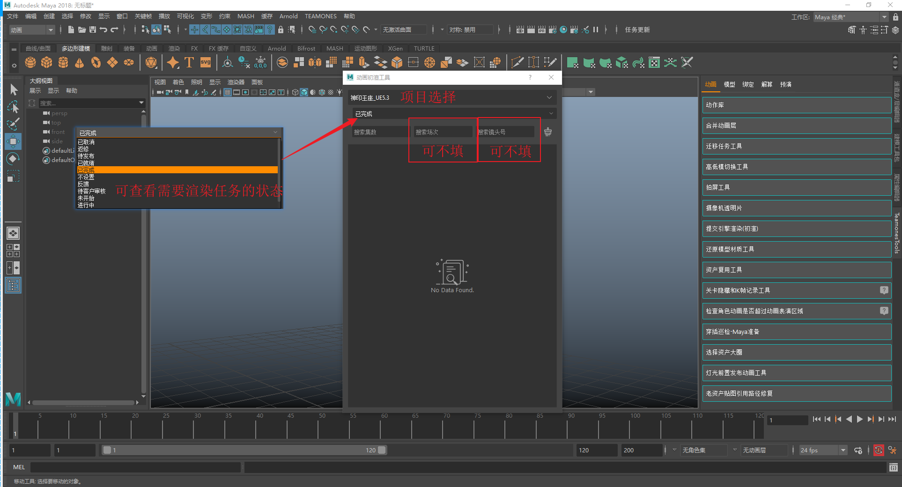
Task: Switch to the Arnold shelf tab
Action: click(x=276, y=48)
